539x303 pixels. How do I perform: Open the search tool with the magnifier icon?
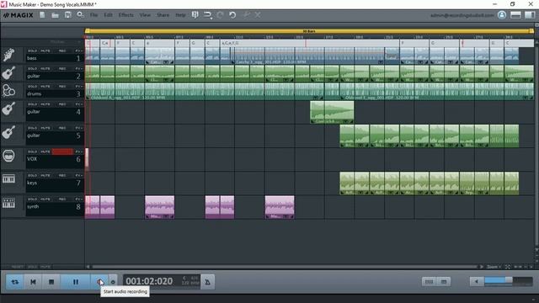(x=81, y=15)
